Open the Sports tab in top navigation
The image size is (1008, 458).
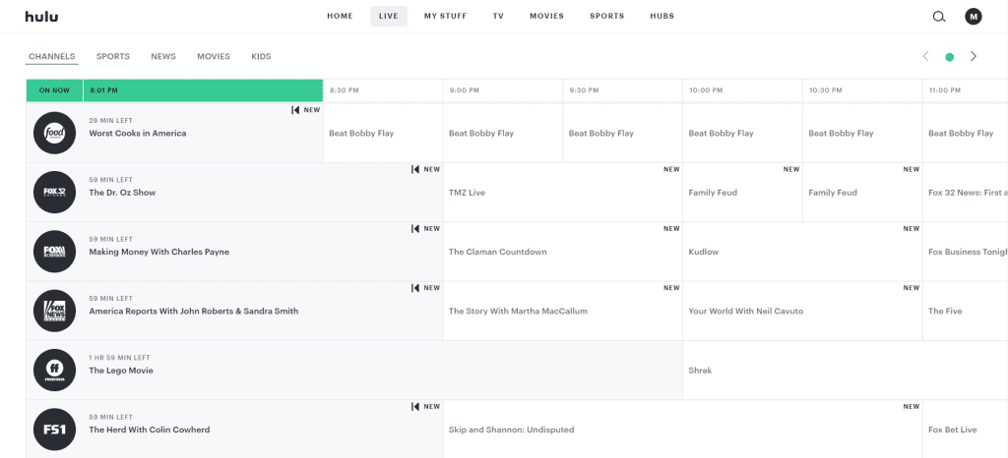(x=606, y=16)
